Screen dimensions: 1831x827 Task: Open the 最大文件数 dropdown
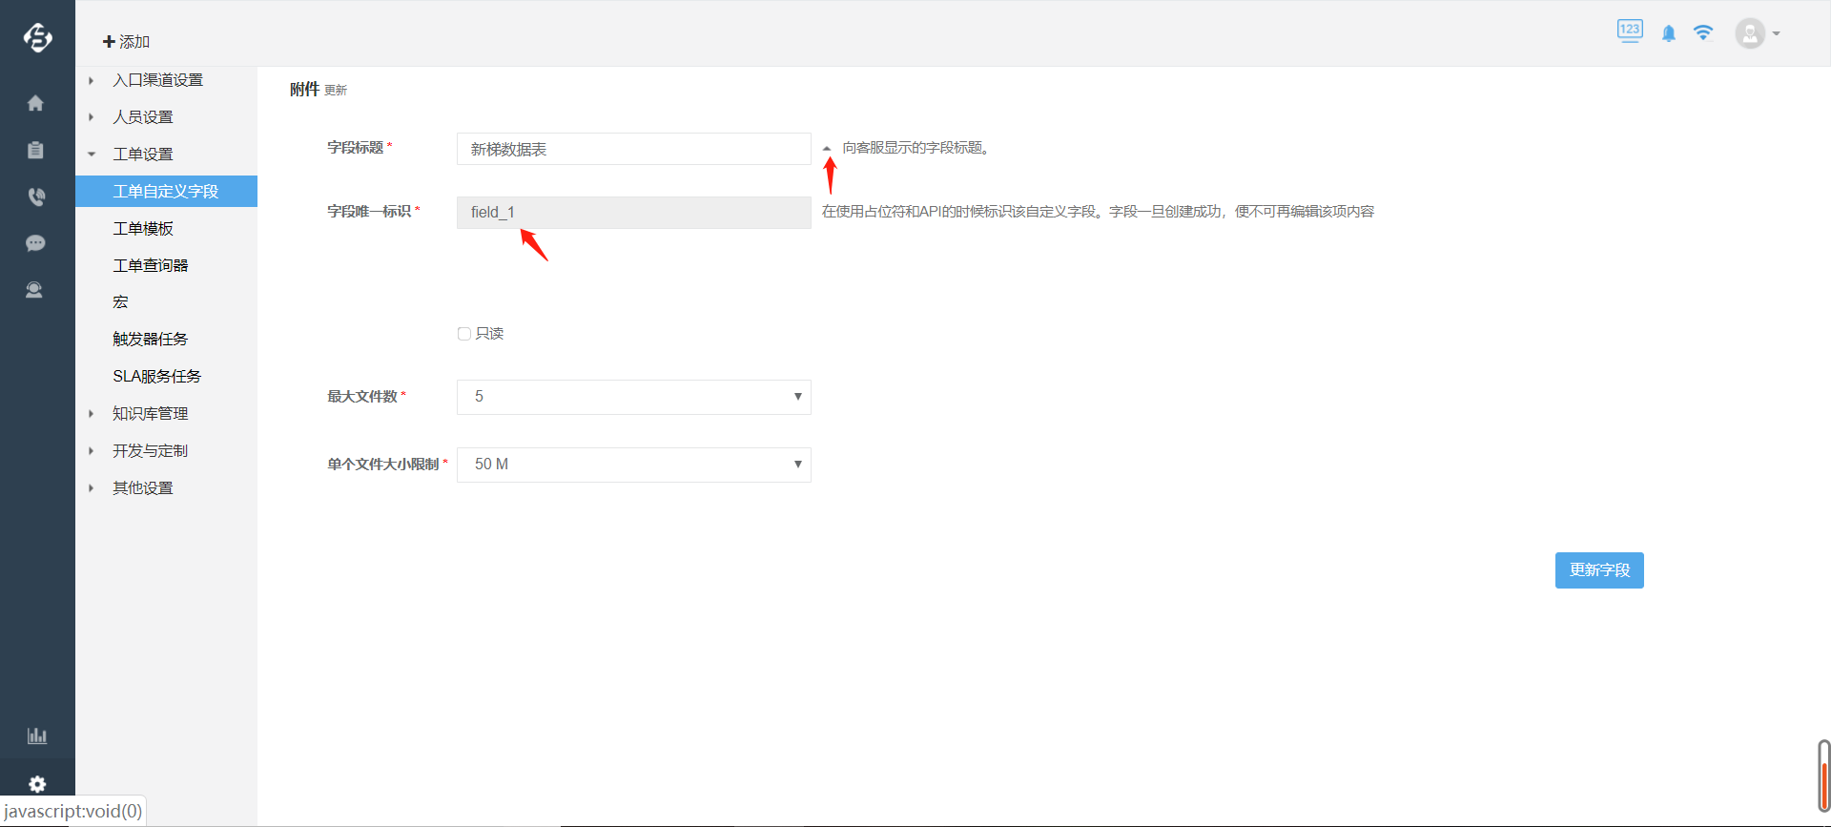tap(633, 397)
